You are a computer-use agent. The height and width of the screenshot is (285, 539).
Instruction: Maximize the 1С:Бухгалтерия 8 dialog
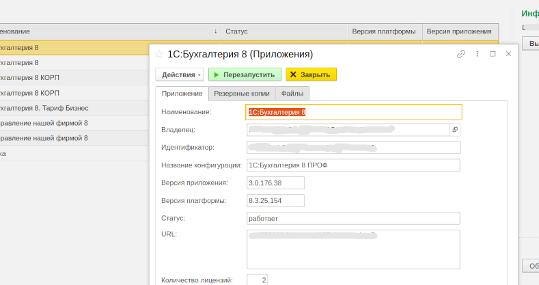point(493,54)
